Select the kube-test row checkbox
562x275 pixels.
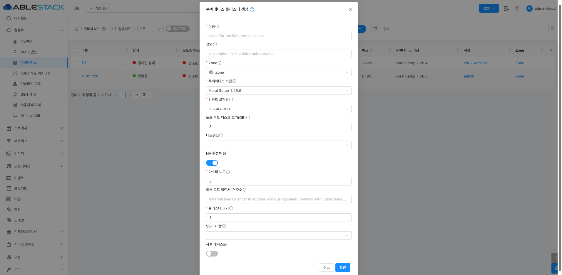tap(75, 76)
